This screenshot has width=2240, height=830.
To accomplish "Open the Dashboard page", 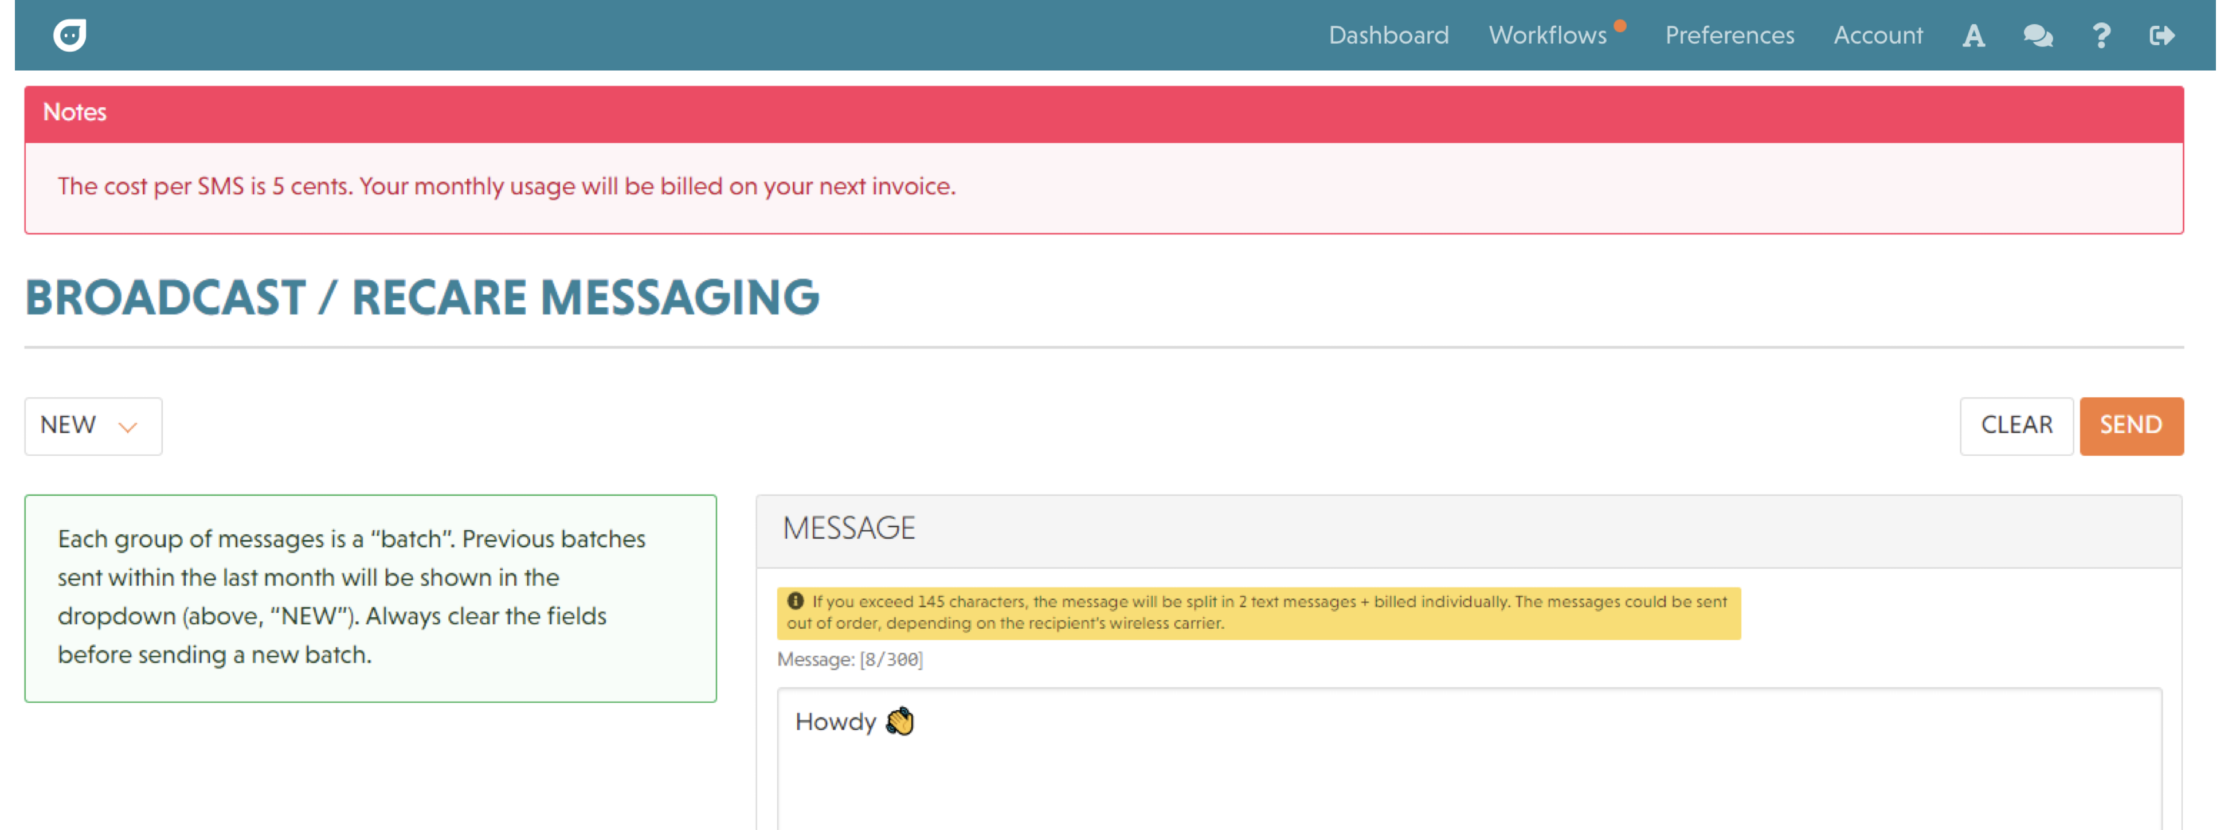I will tap(1388, 35).
